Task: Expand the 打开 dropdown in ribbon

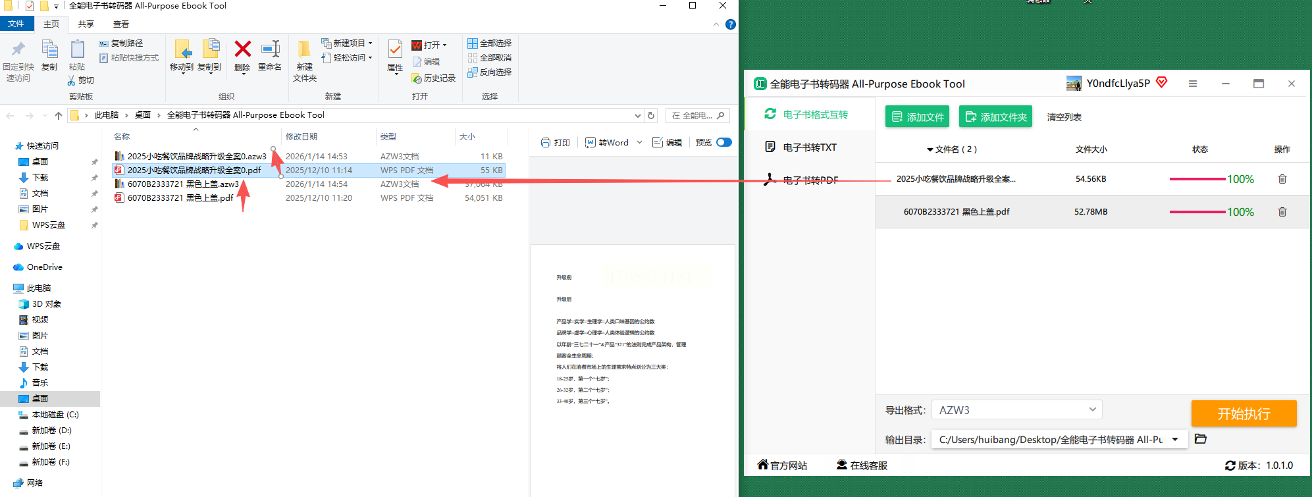Action: pyautogui.click(x=445, y=45)
